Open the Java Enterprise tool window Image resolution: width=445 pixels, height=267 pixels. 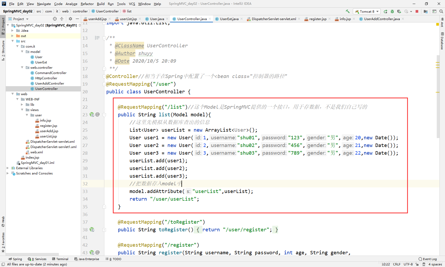click(87, 259)
